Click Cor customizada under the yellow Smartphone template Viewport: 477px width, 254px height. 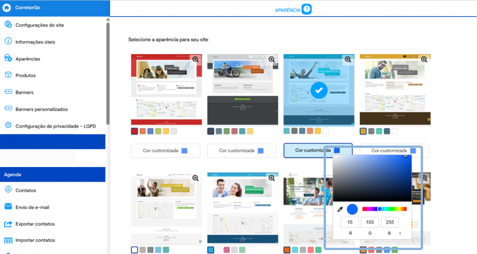(x=394, y=151)
